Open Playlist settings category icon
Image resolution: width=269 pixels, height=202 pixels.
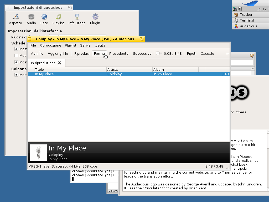click(x=58, y=19)
